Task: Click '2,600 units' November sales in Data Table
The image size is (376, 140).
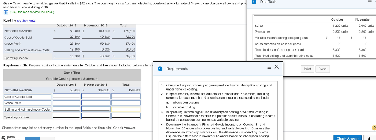Action: pyautogui.click(x=366, y=26)
